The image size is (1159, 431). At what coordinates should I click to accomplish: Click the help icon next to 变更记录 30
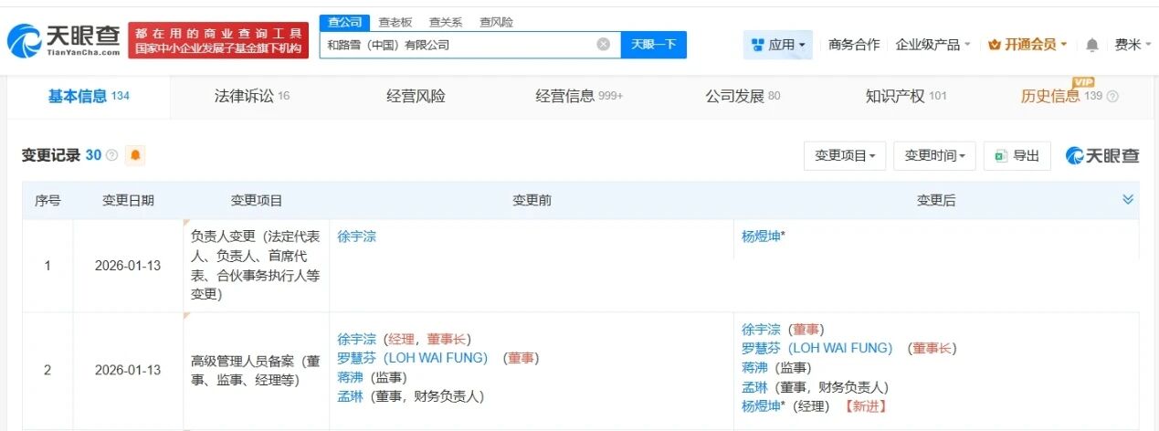pos(112,155)
